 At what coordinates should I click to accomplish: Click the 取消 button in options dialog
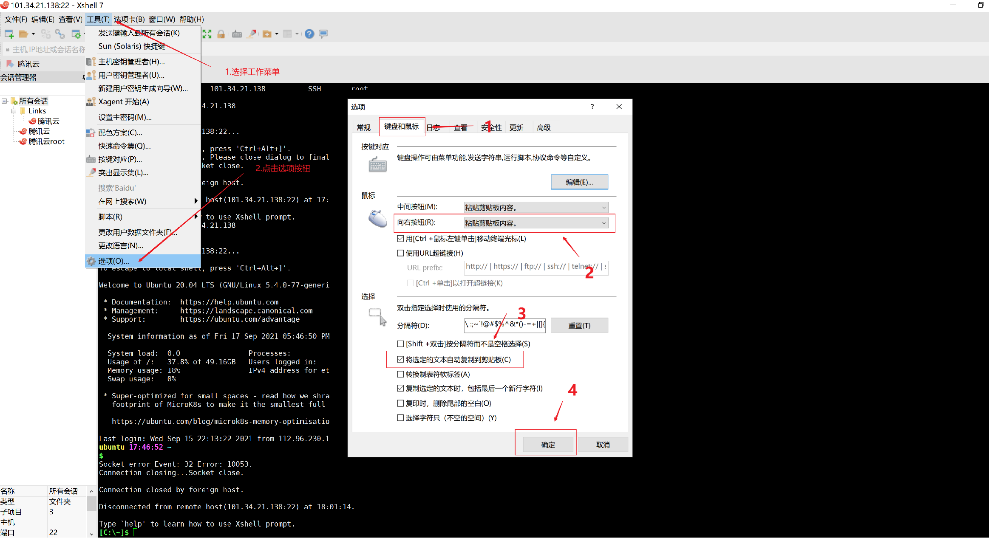(603, 445)
